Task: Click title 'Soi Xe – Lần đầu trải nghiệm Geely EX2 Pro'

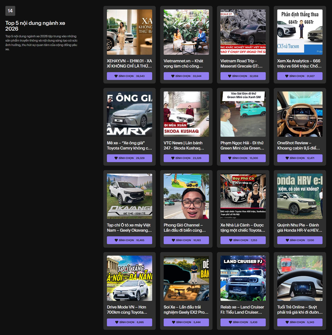Action: pyautogui.click(x=186, y=309)
